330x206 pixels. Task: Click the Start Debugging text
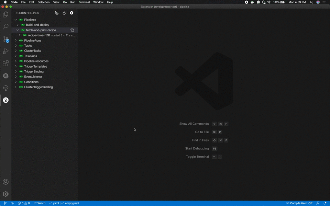197,148
